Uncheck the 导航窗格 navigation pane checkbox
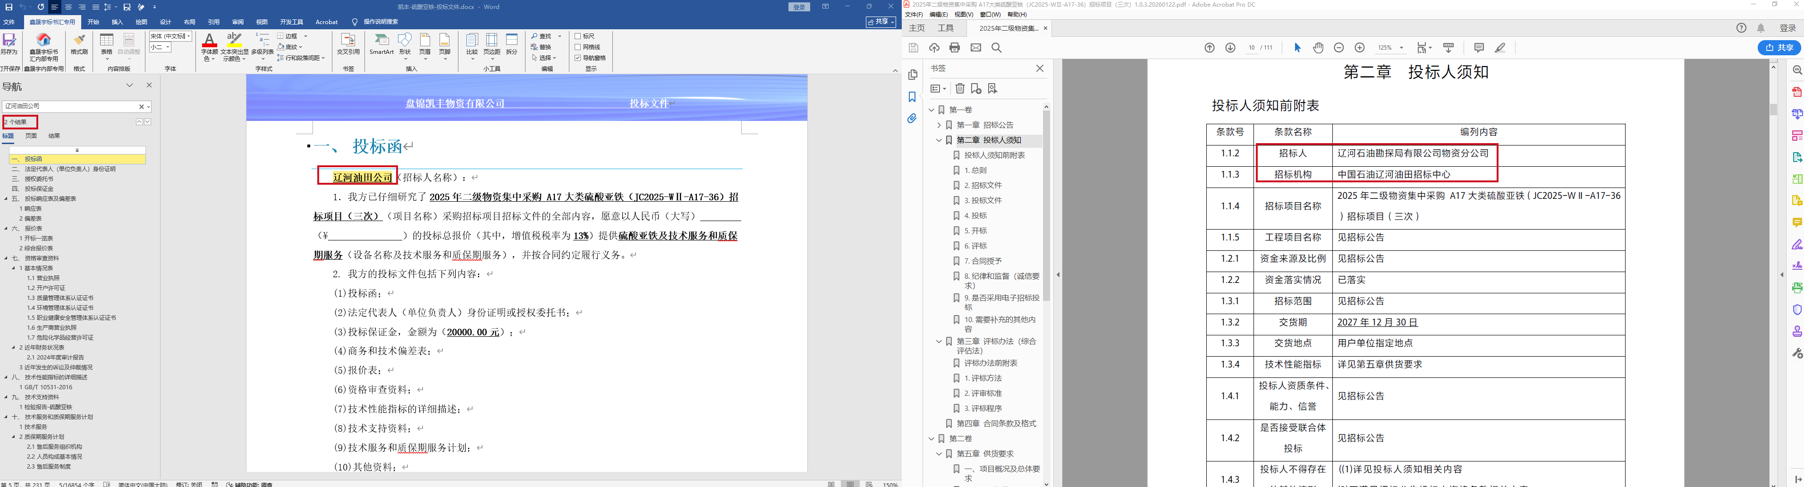The height and width of the screenshot is (487, 1804). pyautogui.click(x=578, y=58)
